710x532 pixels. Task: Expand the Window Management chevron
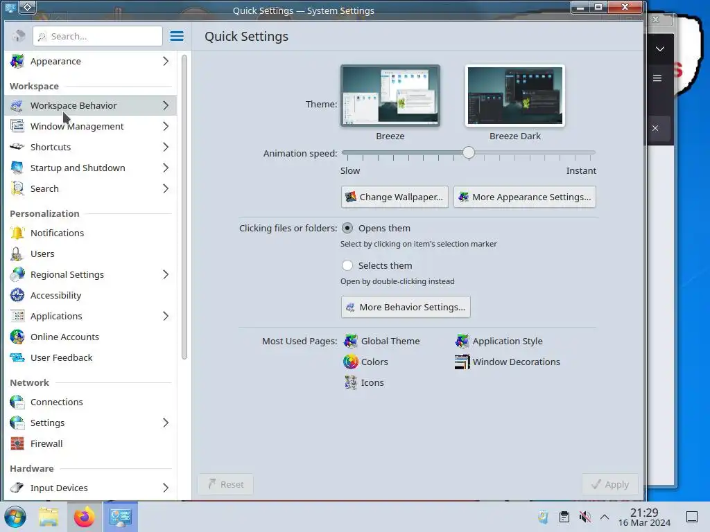[166, 126]
